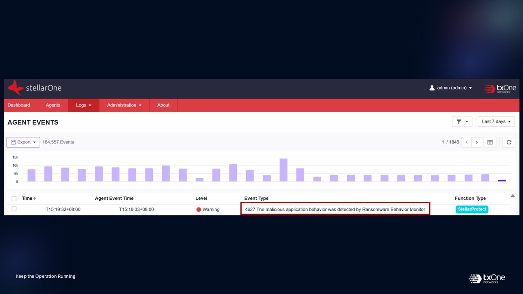Click the total pages count 1846
The image size is (523, 294).
tap(454, 142)
